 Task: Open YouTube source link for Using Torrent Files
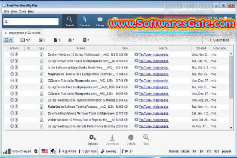(154, 87)
